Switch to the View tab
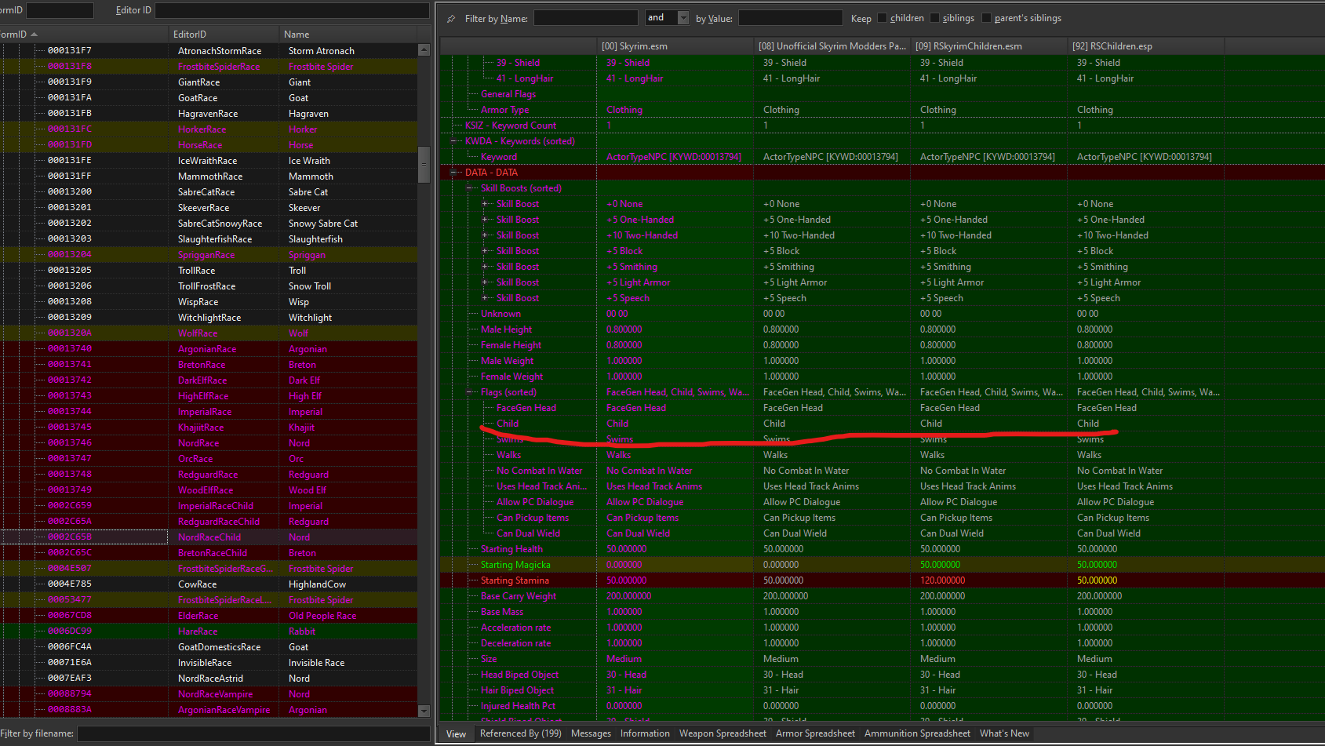Screen dimensions: 1325x746 click(x=456, y=734)
